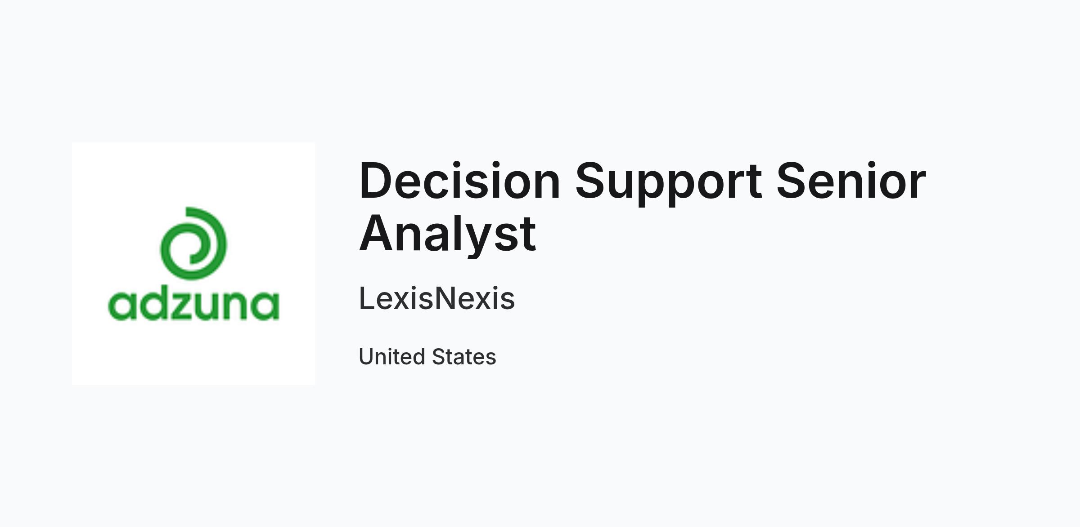Click the first letter a of adzuna
This screenshot has height=527, width=1080.
(121, 306)
